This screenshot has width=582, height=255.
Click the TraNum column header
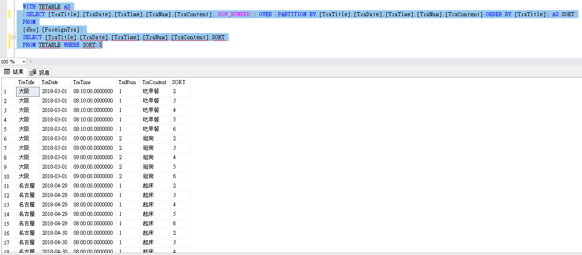[129, 82]
